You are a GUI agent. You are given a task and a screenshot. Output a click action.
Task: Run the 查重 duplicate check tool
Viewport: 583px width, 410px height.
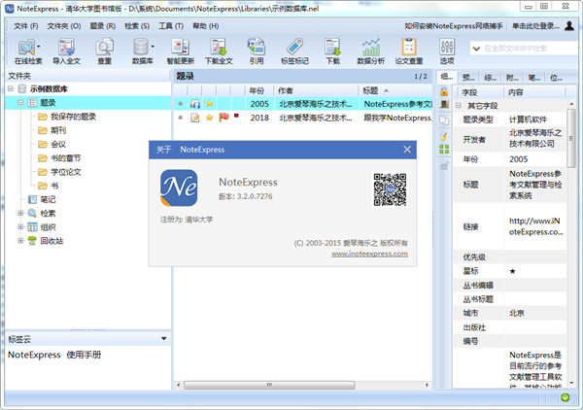coord(104,47)
